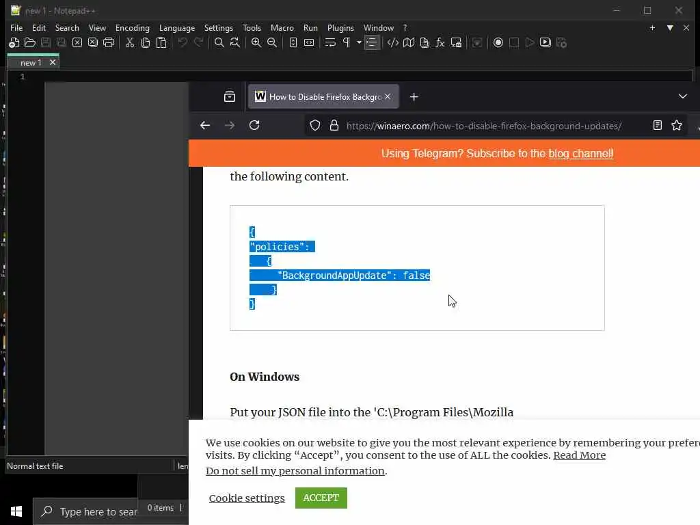
Task: Click the winaero.com address bar
Action: coord(484,126)
